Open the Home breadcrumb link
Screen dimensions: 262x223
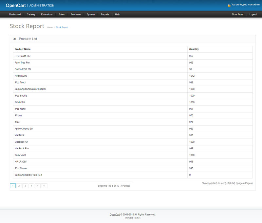(49, 27)
